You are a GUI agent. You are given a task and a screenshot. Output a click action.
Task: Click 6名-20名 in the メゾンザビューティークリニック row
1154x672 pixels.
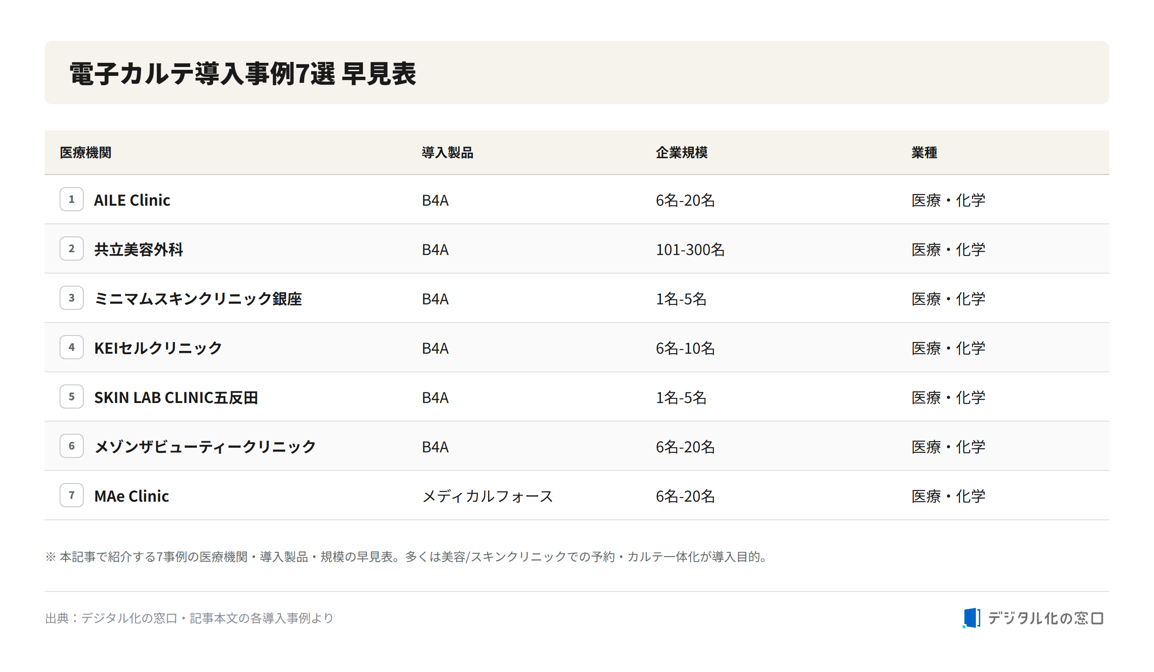click(685, 447)
